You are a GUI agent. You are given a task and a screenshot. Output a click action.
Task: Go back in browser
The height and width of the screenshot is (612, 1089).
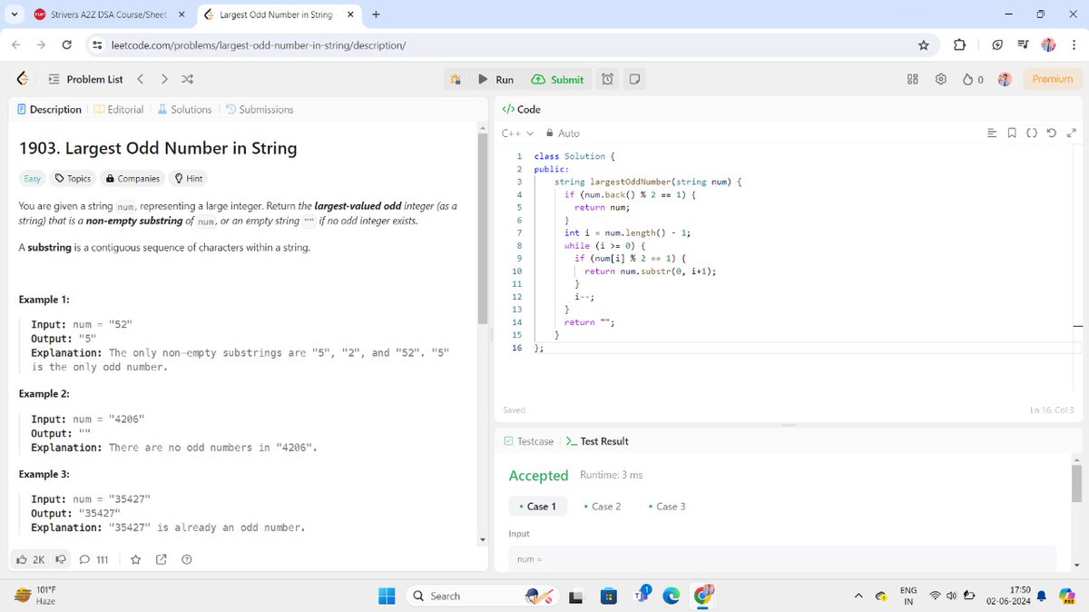click(x=16, y=44)
